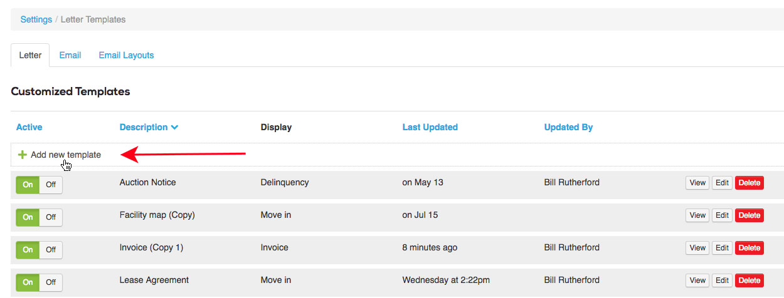Image resolution: width=784 pixels, height=298 pixels.
Task: Edit the Facility map (Copy) template
Action: 723,215
